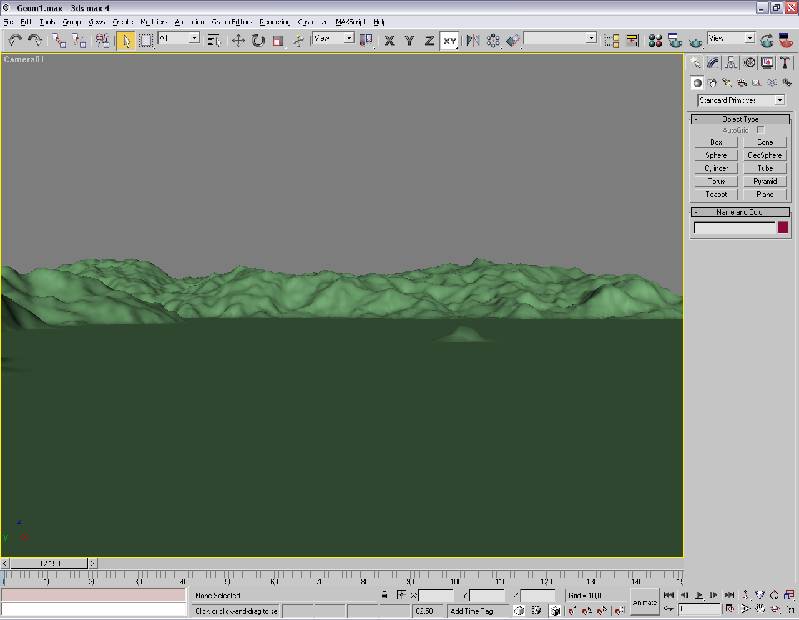Click the object color swatch

tap(783, 228)
